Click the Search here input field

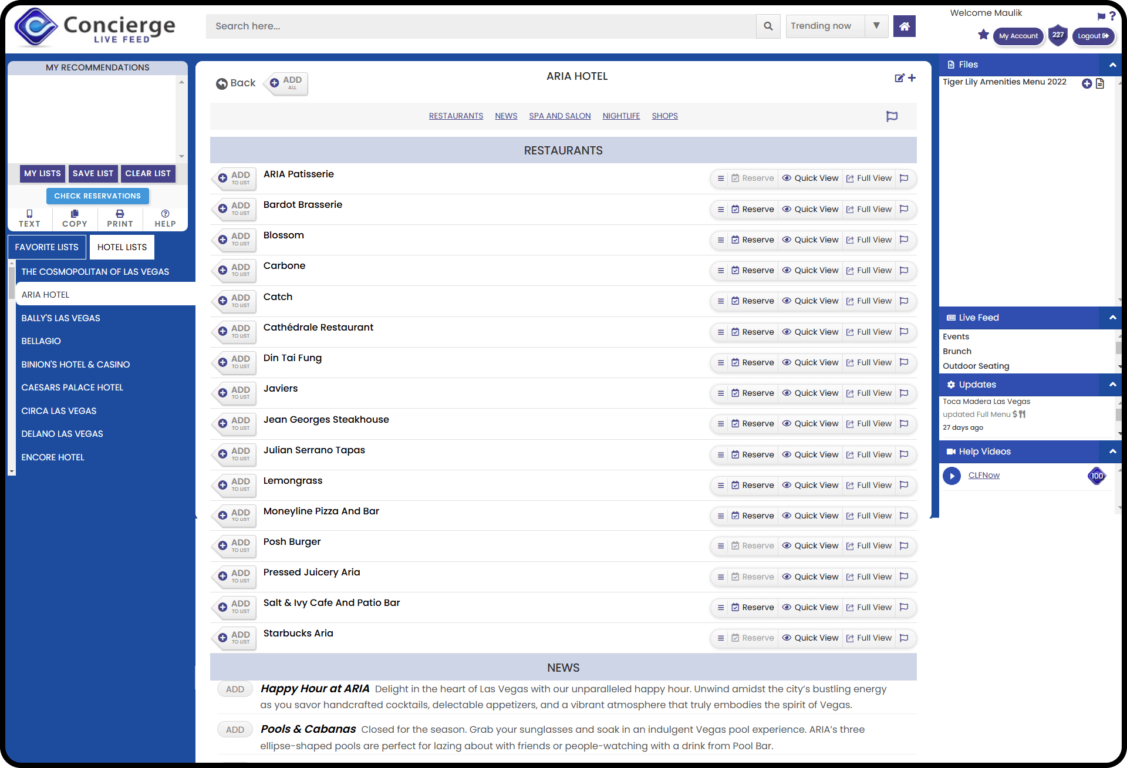[481, 26]
